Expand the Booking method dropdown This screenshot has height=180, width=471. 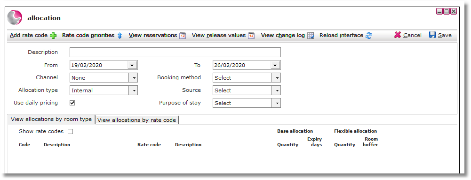(x=276, y=78)
